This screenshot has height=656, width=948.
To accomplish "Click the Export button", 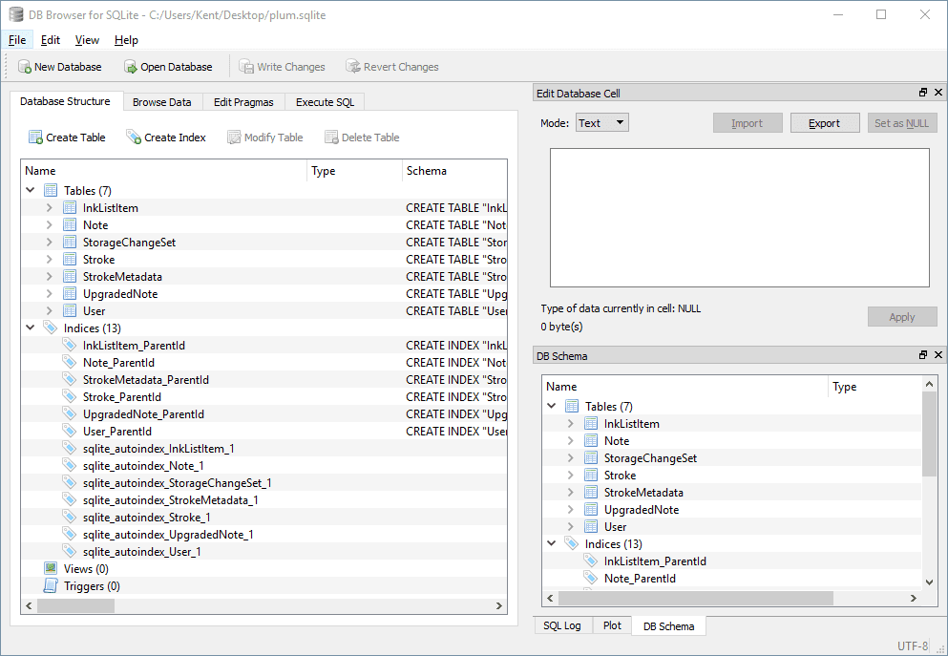I will pyautogui.click(x=825, y=123).
